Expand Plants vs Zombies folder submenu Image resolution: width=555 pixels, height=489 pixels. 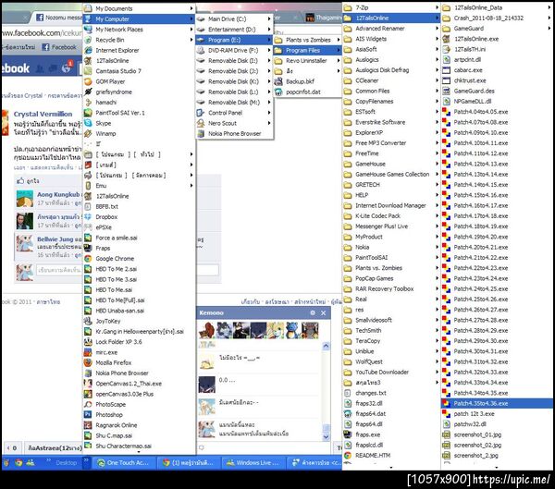click(338, 40)
